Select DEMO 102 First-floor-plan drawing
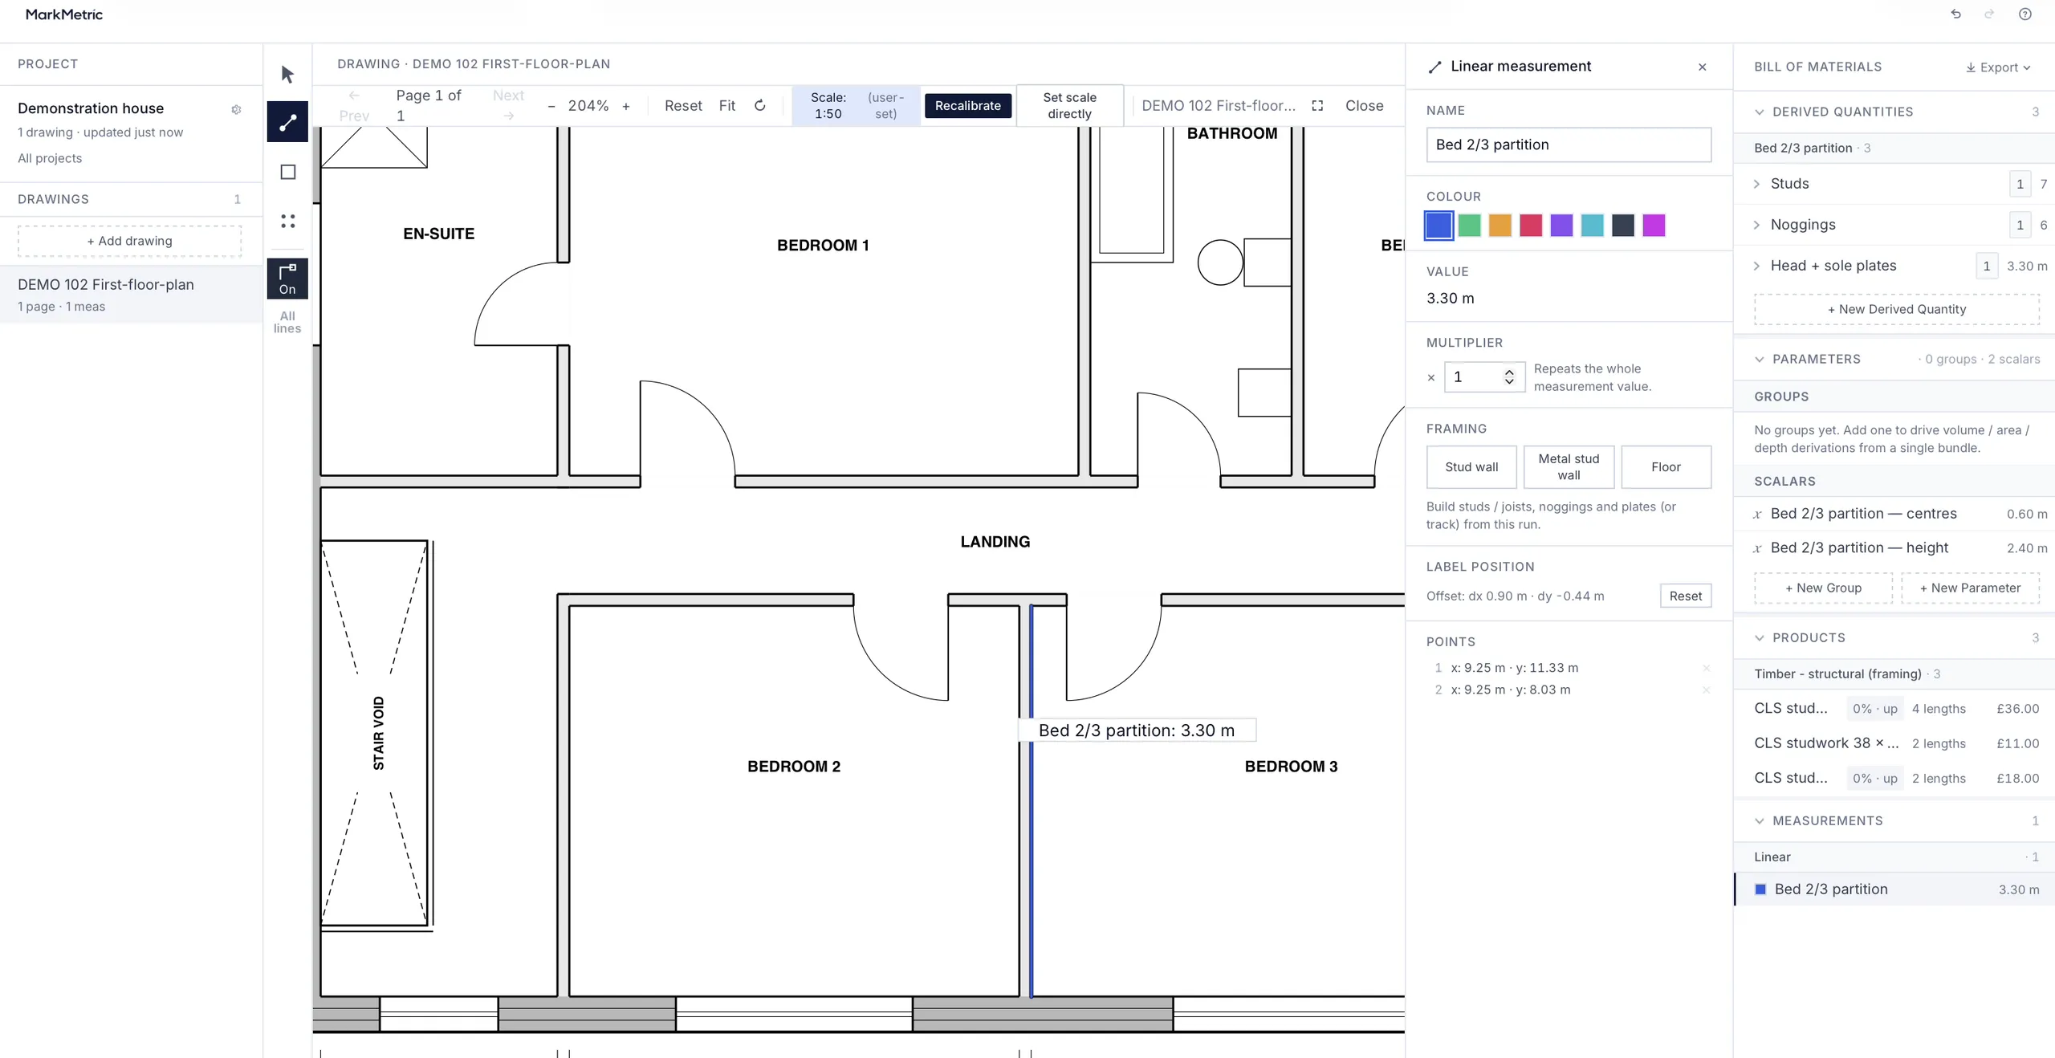This screenshot has width=2055, height=1058. (131, 295)
